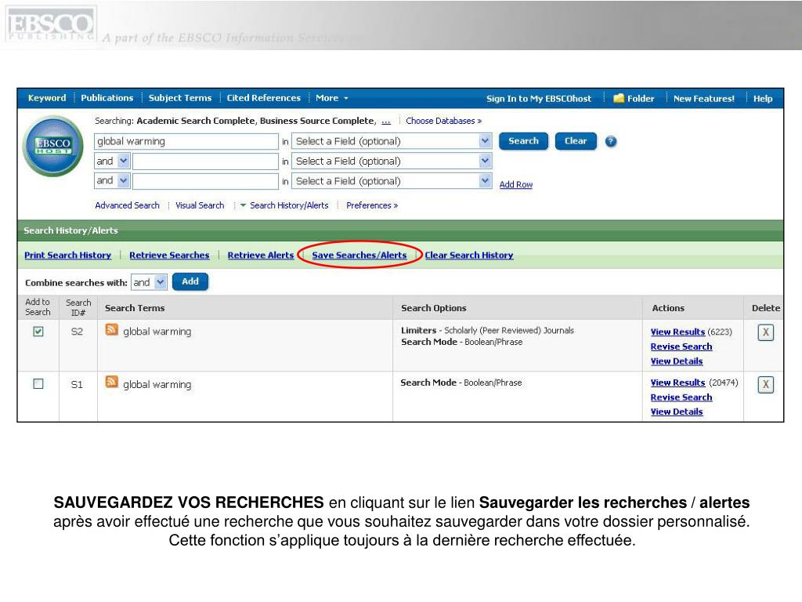
Task: Open the Preferences link
Action: pyautogui.click(x=372, y=205)
